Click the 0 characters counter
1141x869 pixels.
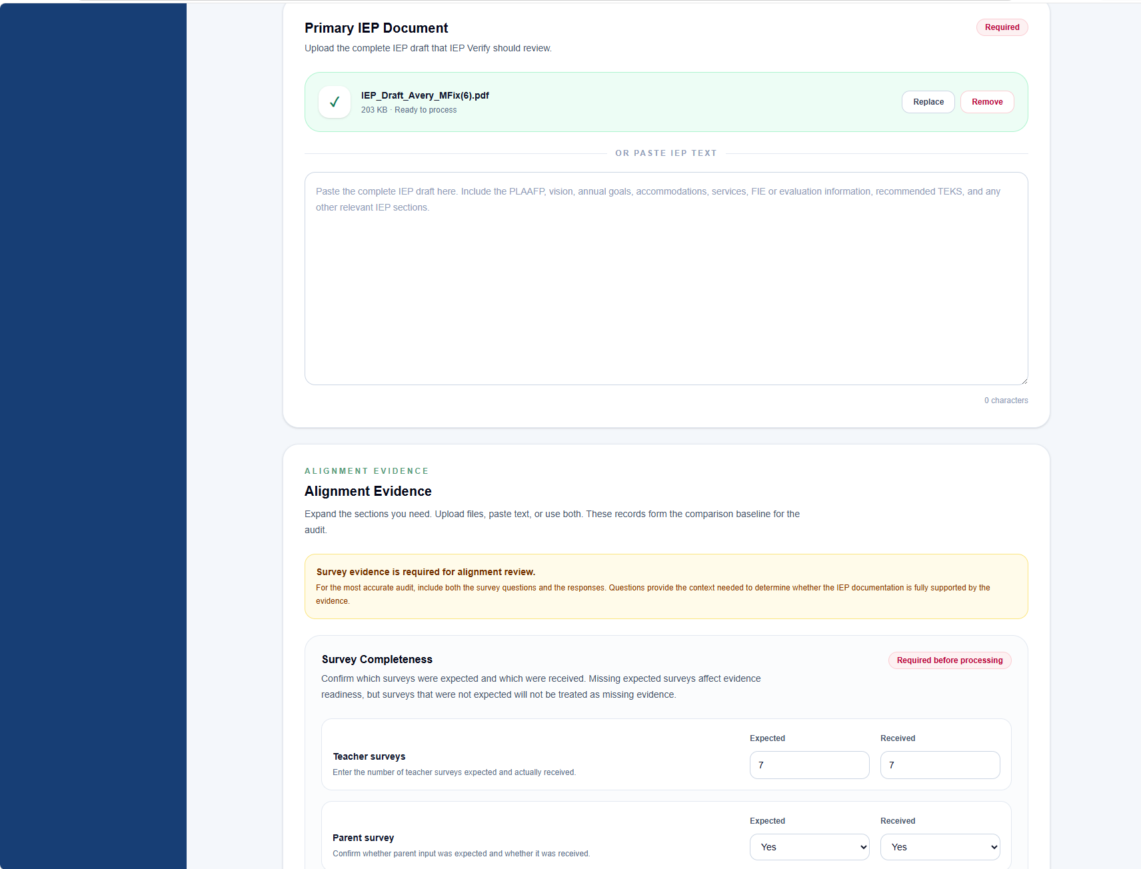point(1006,401)
